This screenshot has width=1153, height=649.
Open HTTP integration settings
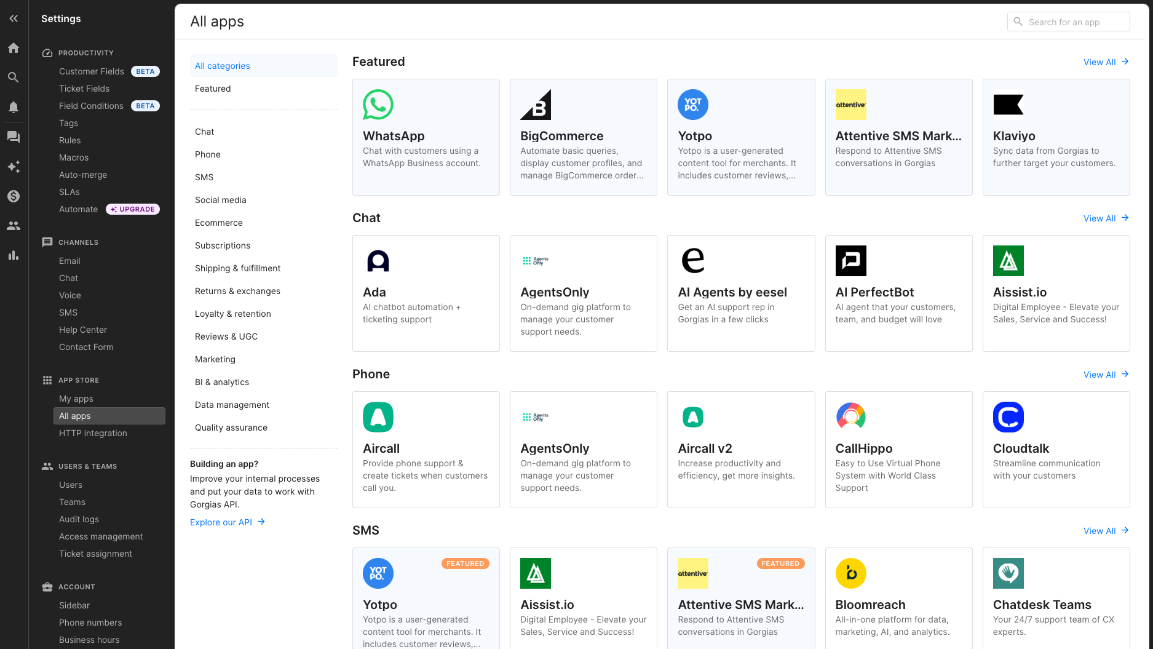pyautogui.click(x=93, y=433)
